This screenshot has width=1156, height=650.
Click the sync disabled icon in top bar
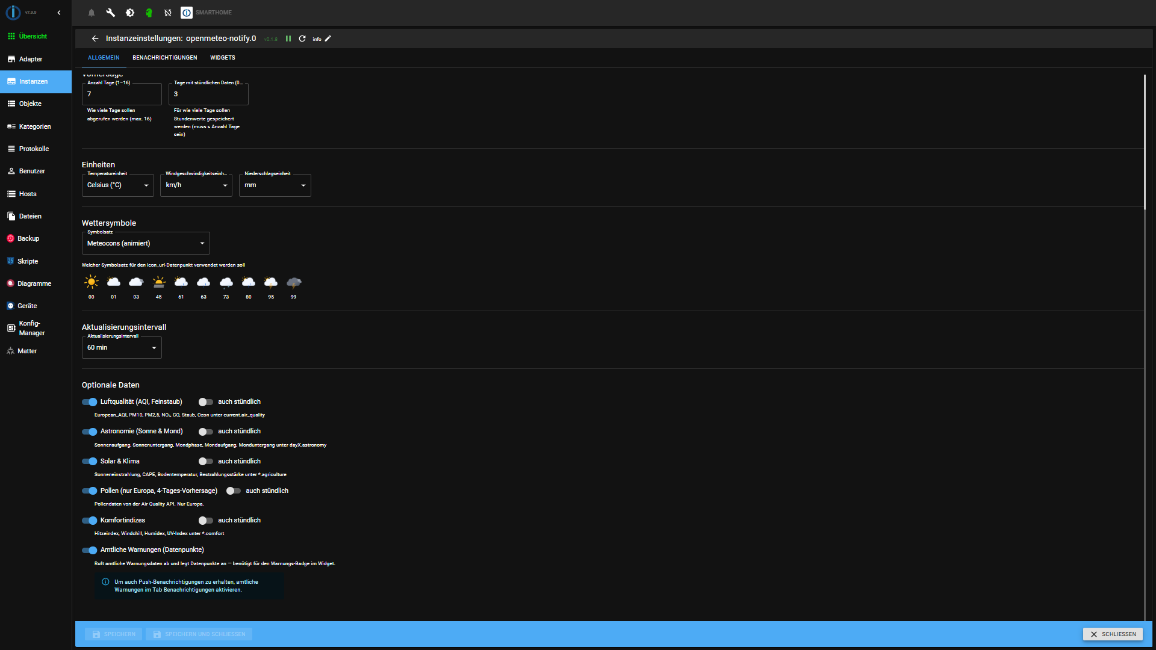(x=168, y=13)
